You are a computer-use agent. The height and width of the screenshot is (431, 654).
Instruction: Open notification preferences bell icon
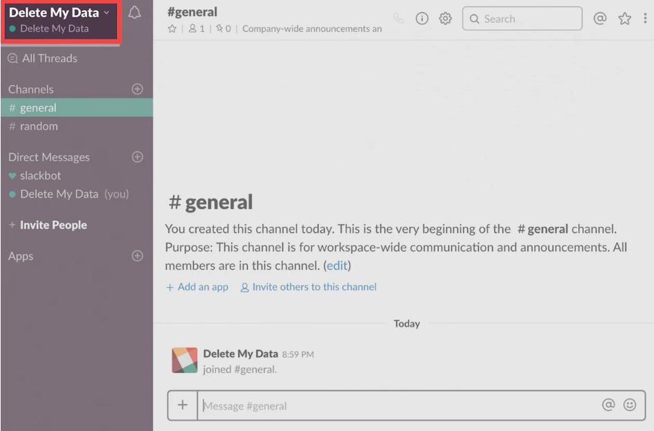pos(134,12)
